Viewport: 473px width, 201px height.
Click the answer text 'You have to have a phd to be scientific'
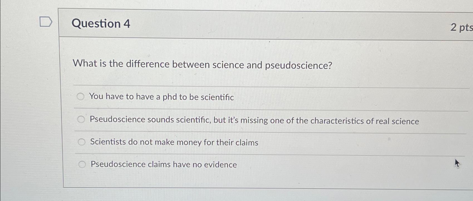coord(161,97)
